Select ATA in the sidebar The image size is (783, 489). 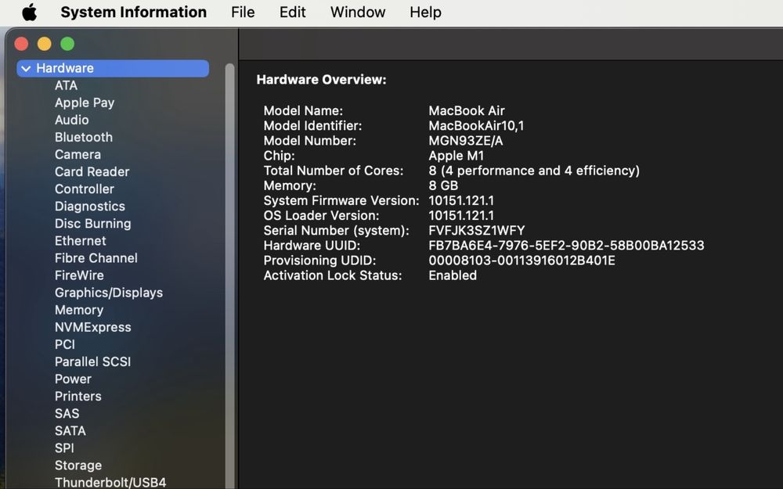point(66,85)
